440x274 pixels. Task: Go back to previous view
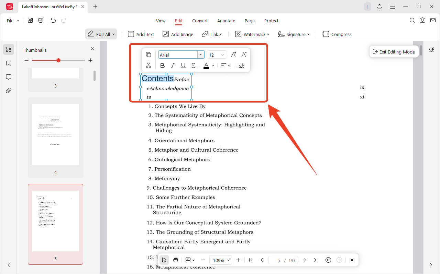click(x=328, y=260)
